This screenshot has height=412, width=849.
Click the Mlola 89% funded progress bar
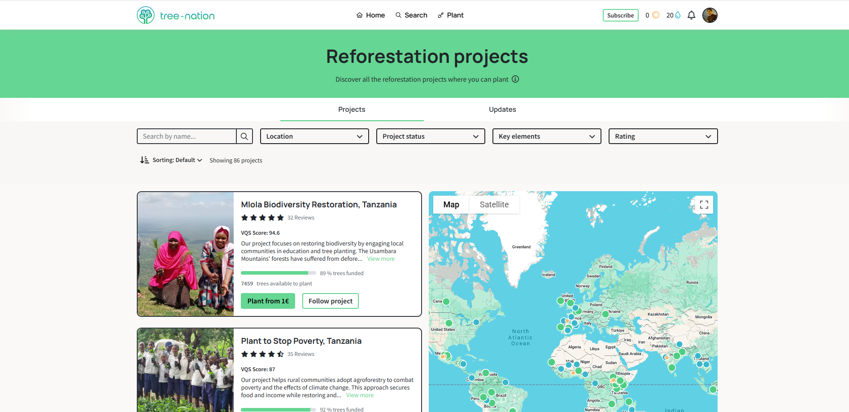(278, 273)
